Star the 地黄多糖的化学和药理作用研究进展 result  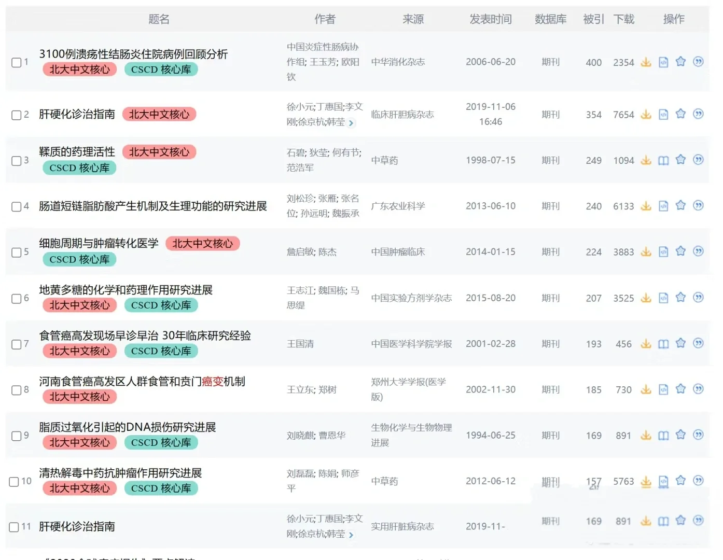pos(681,297)
